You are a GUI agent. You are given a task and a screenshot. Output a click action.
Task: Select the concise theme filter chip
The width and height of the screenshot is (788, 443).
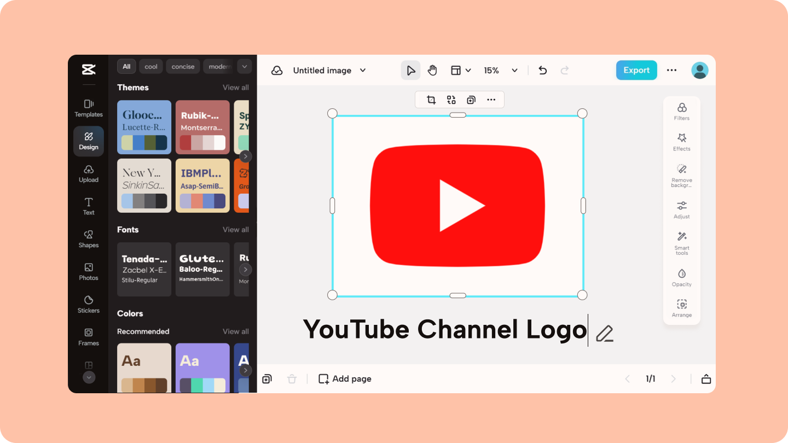point(182,66)
